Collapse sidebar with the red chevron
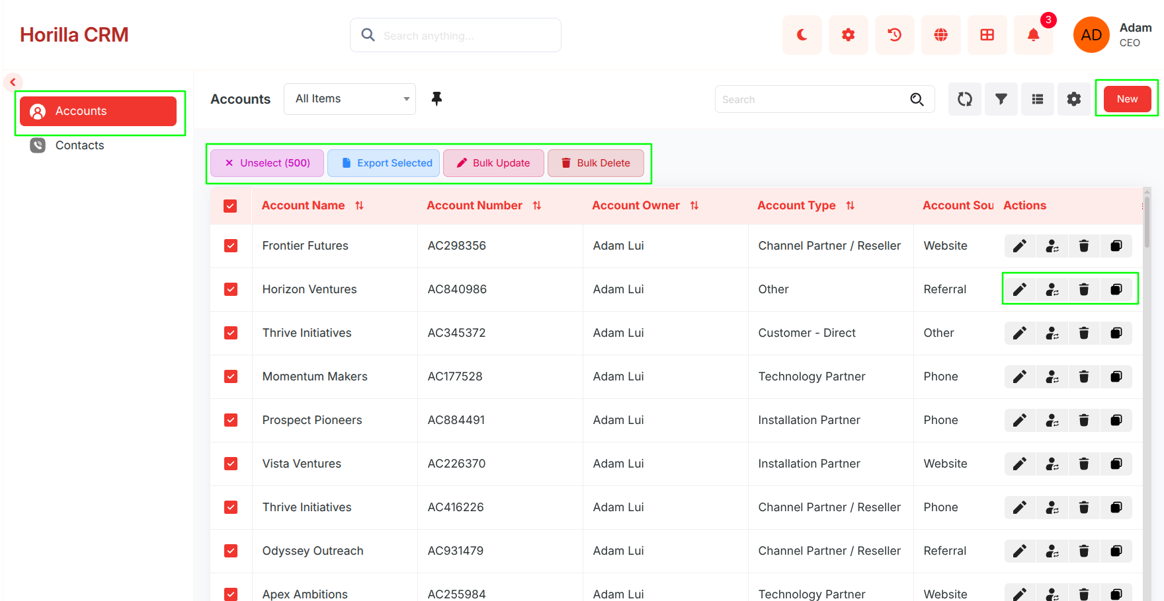Image resolution: width=1164 pixels, height=601 pixels. pyautogui.click(x=13, y=82)
